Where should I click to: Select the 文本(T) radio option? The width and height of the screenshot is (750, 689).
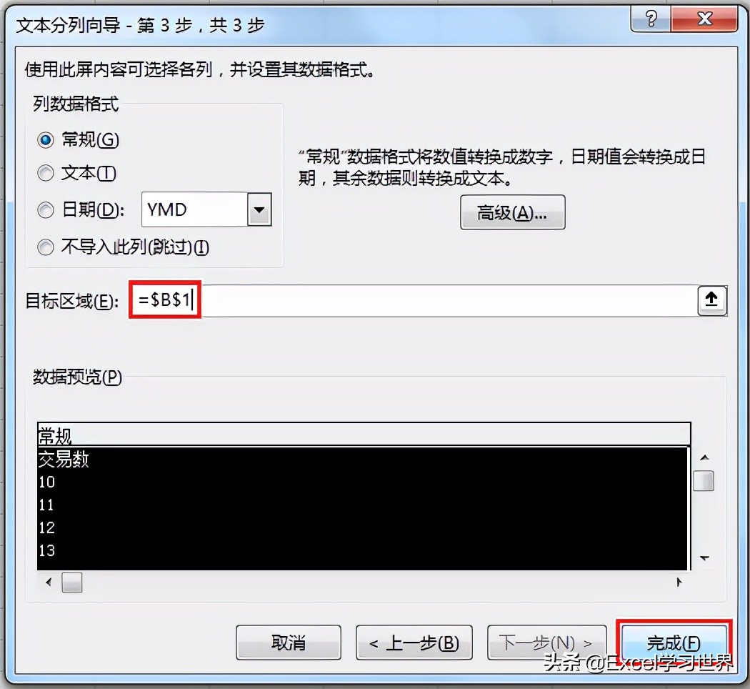pos(46,173)
